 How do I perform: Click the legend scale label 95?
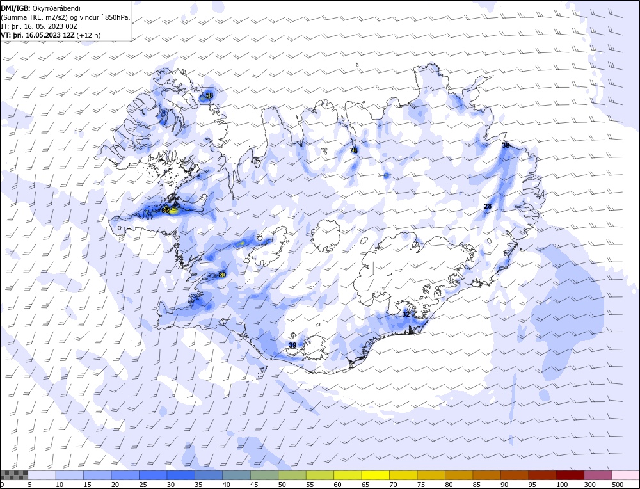pos(532,485)
